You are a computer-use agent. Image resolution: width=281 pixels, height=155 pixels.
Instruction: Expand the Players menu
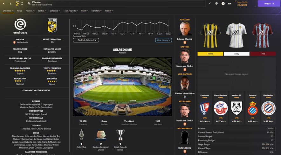(x=30, y=11)
